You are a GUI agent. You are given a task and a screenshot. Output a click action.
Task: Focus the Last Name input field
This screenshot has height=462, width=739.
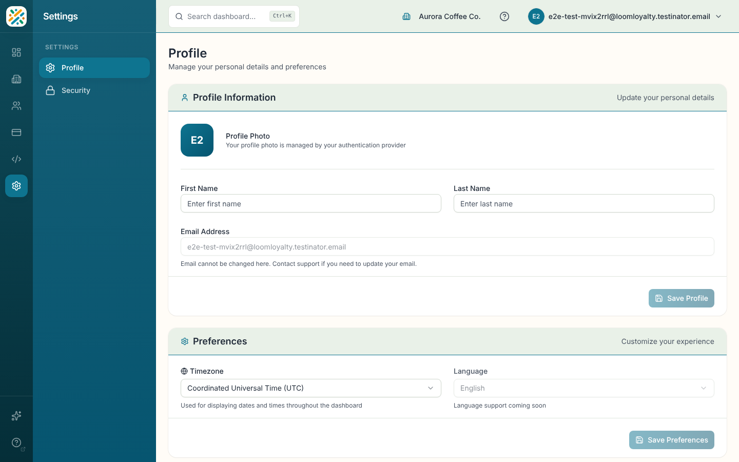tap(584, 203)
